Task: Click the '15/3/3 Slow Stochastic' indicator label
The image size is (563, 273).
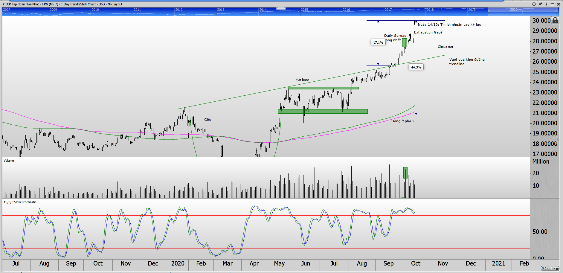Action: [20, 202]
